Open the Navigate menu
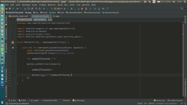 pos(26,5)
